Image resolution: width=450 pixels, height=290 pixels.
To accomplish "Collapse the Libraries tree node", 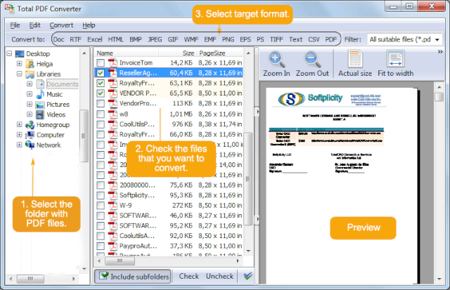I will (x=19, y=74).
